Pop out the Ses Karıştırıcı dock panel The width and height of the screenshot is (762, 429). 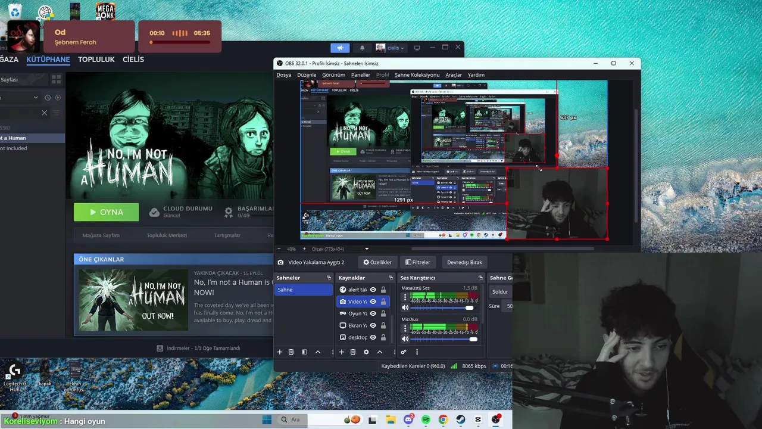[x=480, y=278]
